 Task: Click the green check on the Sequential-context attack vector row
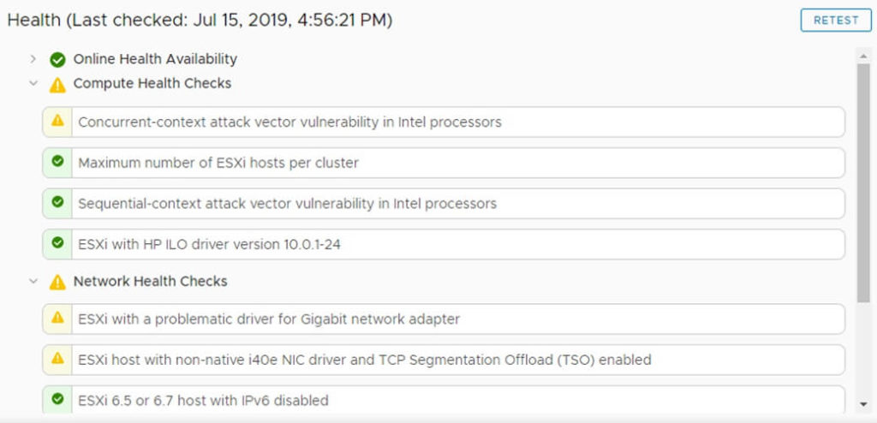(57, 202)
